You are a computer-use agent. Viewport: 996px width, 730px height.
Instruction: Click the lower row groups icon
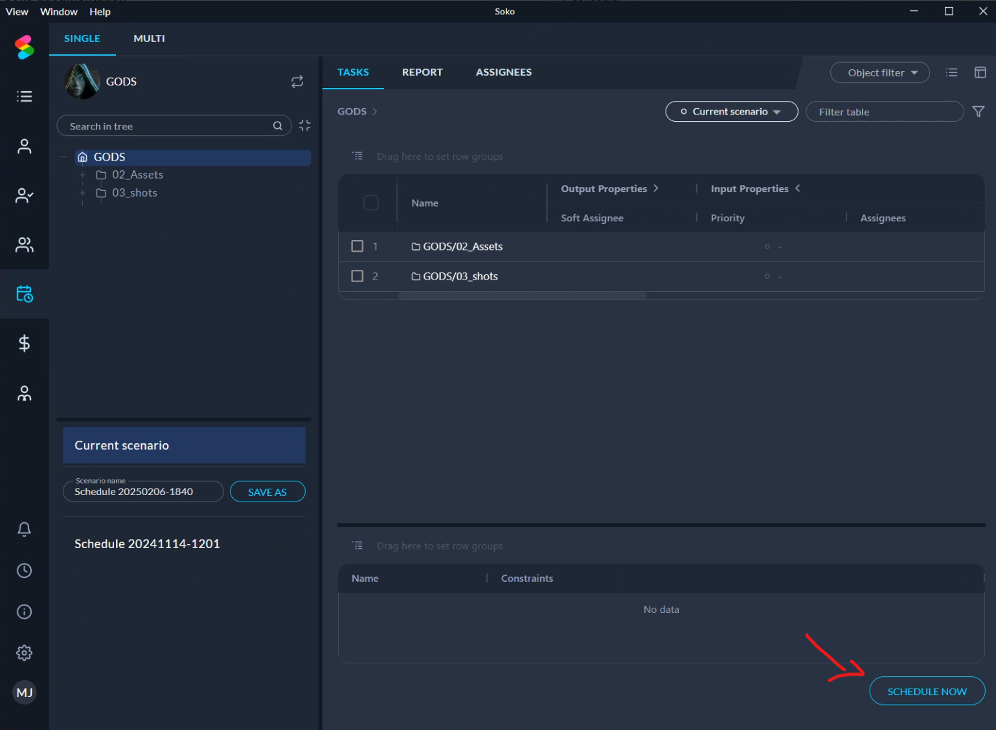(357, 546)
